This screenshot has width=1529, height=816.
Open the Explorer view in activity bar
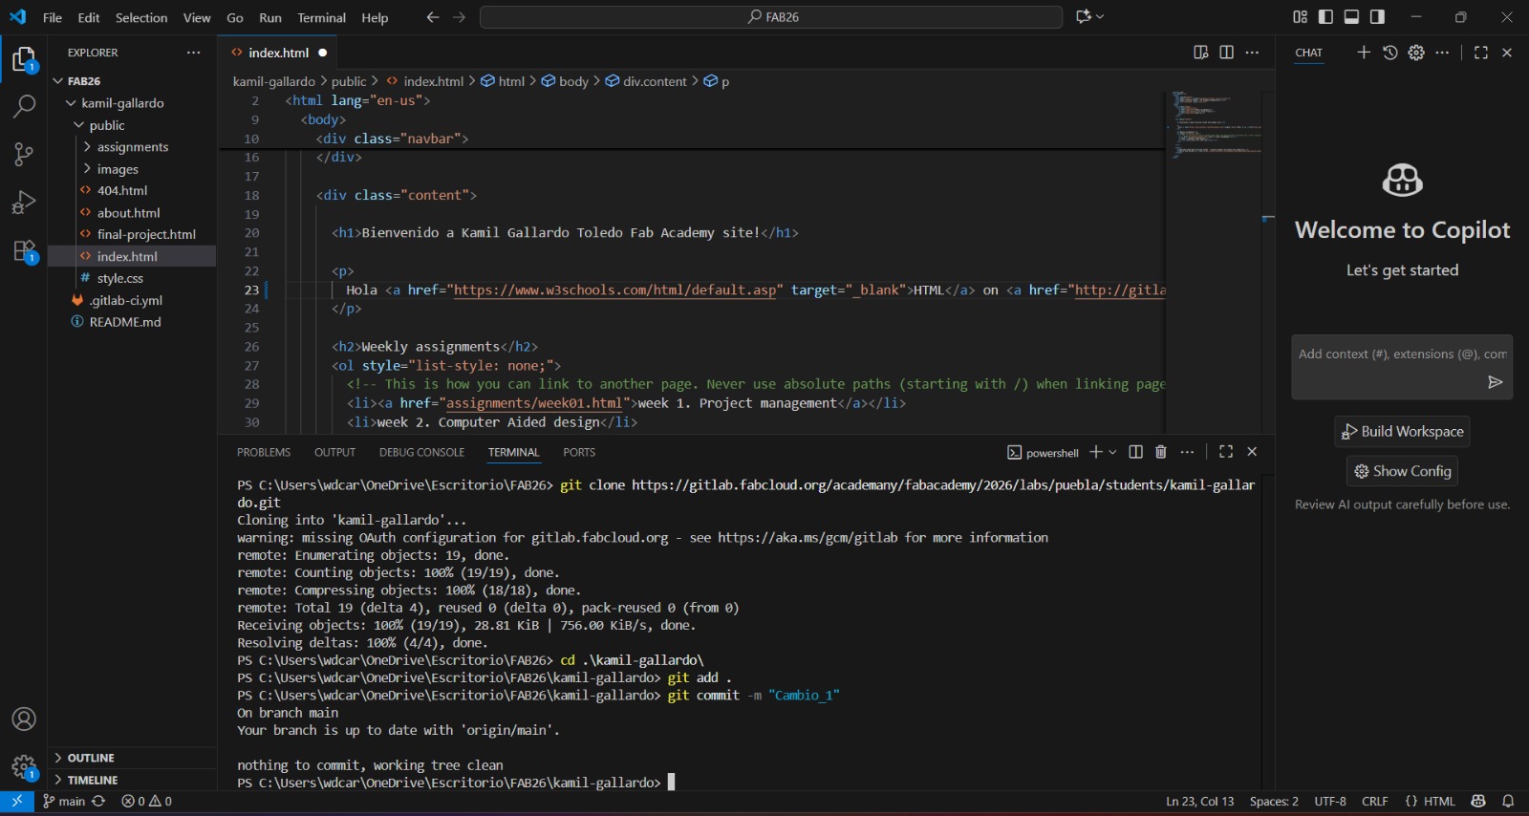pos(24,59)
